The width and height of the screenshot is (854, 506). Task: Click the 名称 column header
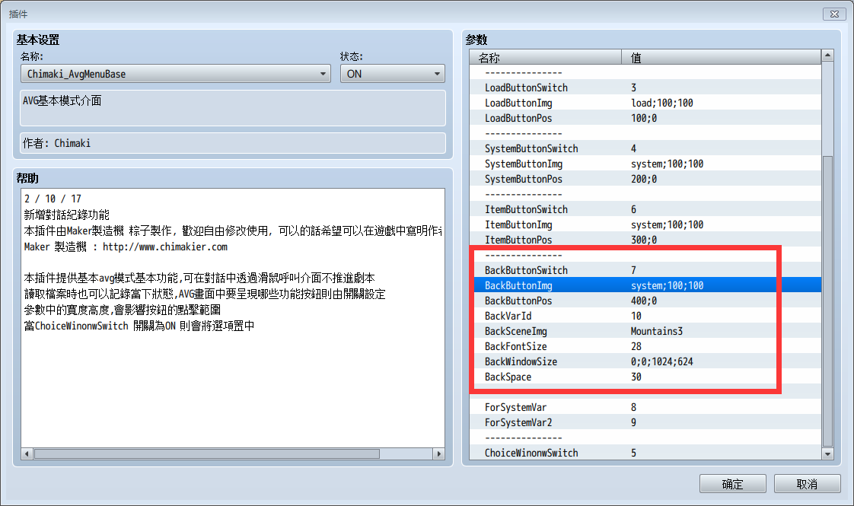pos(546,57)
